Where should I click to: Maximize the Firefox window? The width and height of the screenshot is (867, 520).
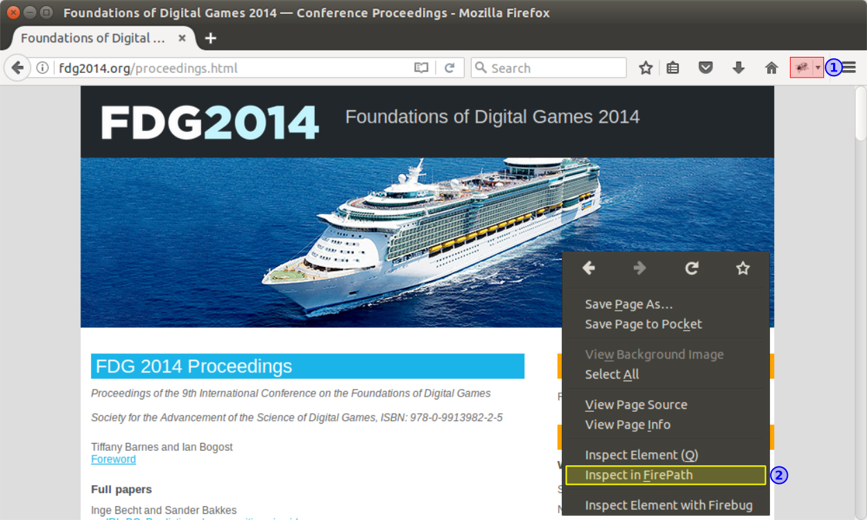tap(46, 12)
